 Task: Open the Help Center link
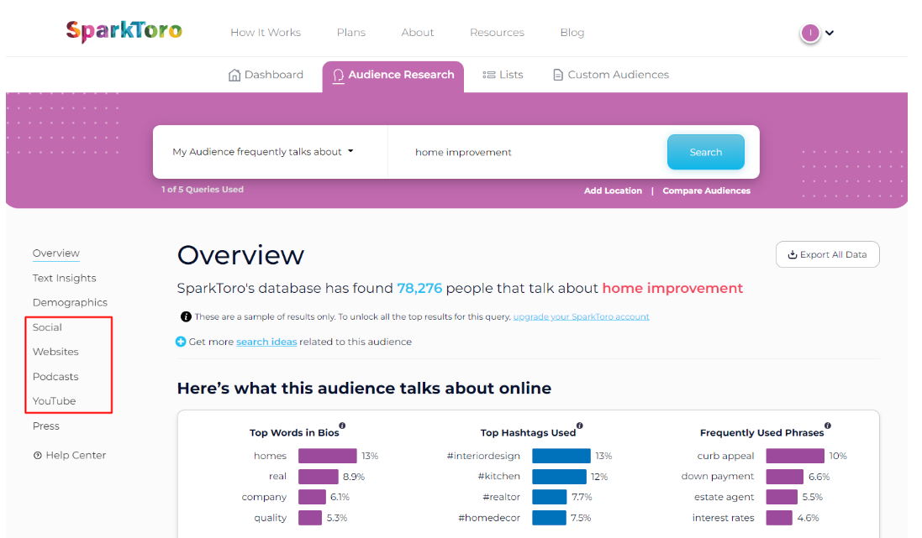pyautogui.click(x=70, y=455)
